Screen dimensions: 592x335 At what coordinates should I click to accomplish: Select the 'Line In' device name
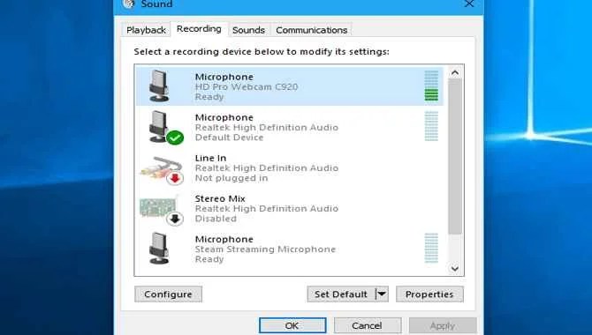click(210, 158)
